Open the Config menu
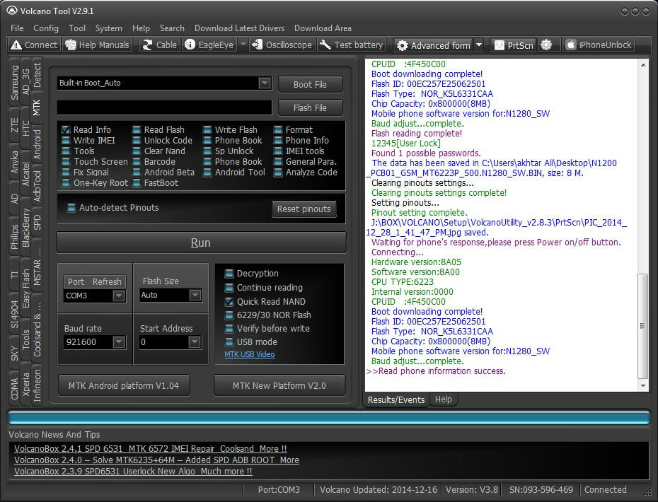The width and height of the screenshot is (658, 502). point(46,28)
